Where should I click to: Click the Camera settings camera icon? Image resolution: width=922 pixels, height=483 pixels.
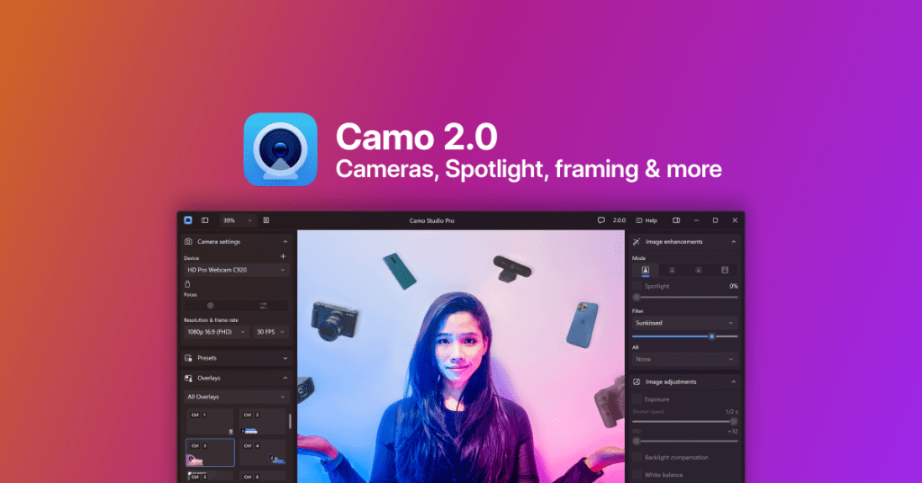(x=188, y=241)
